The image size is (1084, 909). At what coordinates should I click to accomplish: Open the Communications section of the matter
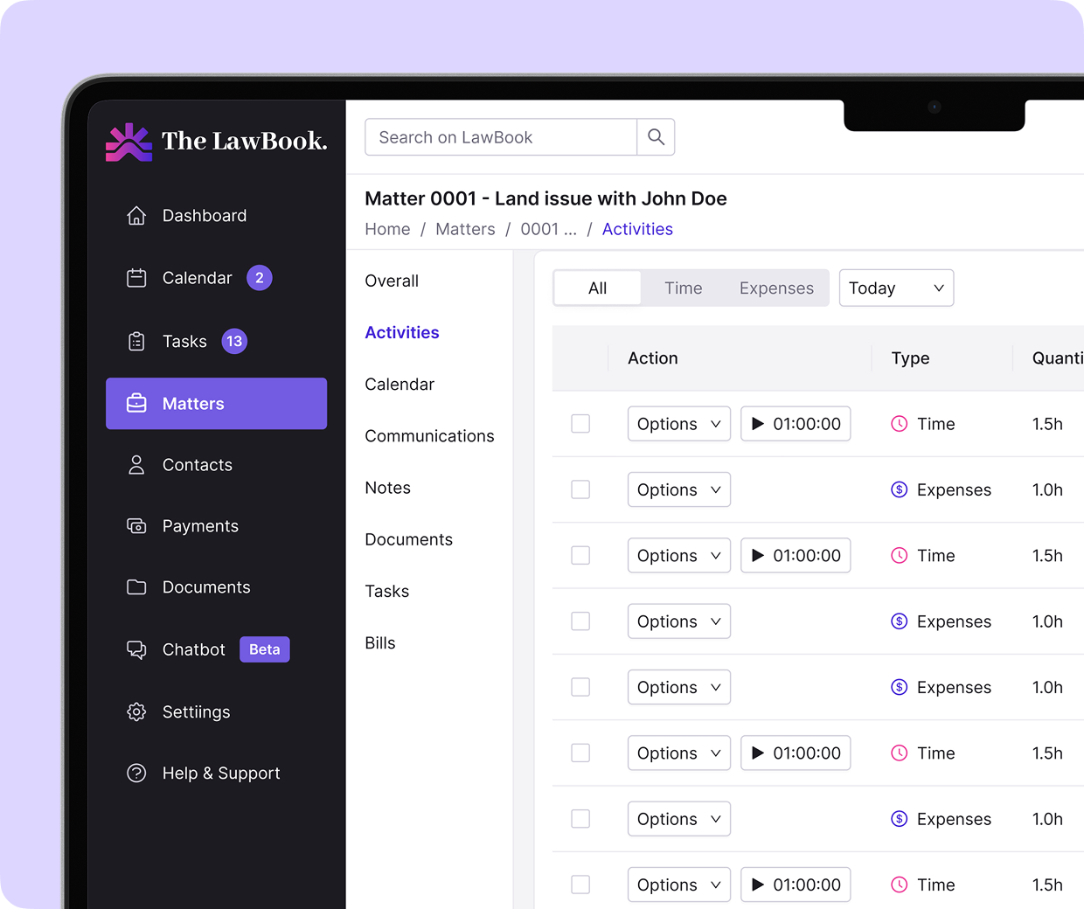click(429, 436)
